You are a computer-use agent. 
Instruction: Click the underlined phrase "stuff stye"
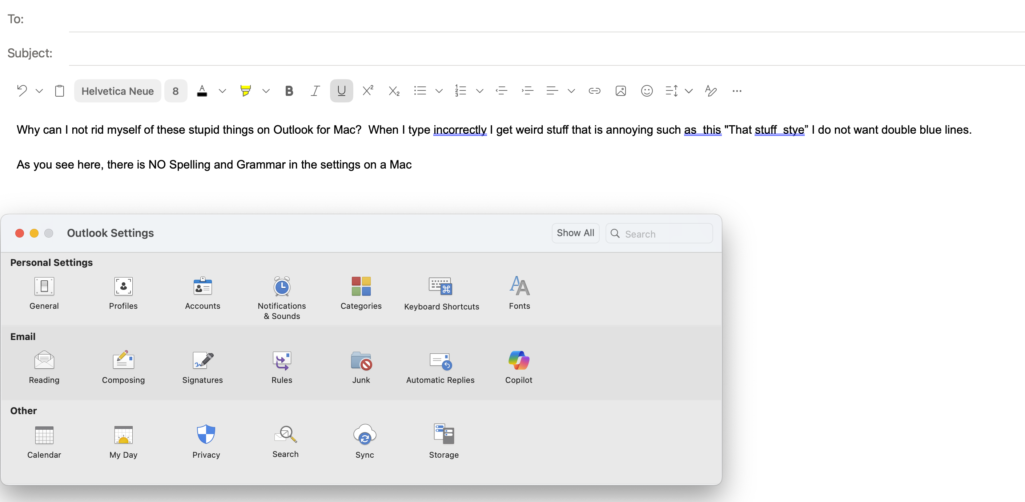(x=779, y=130)
